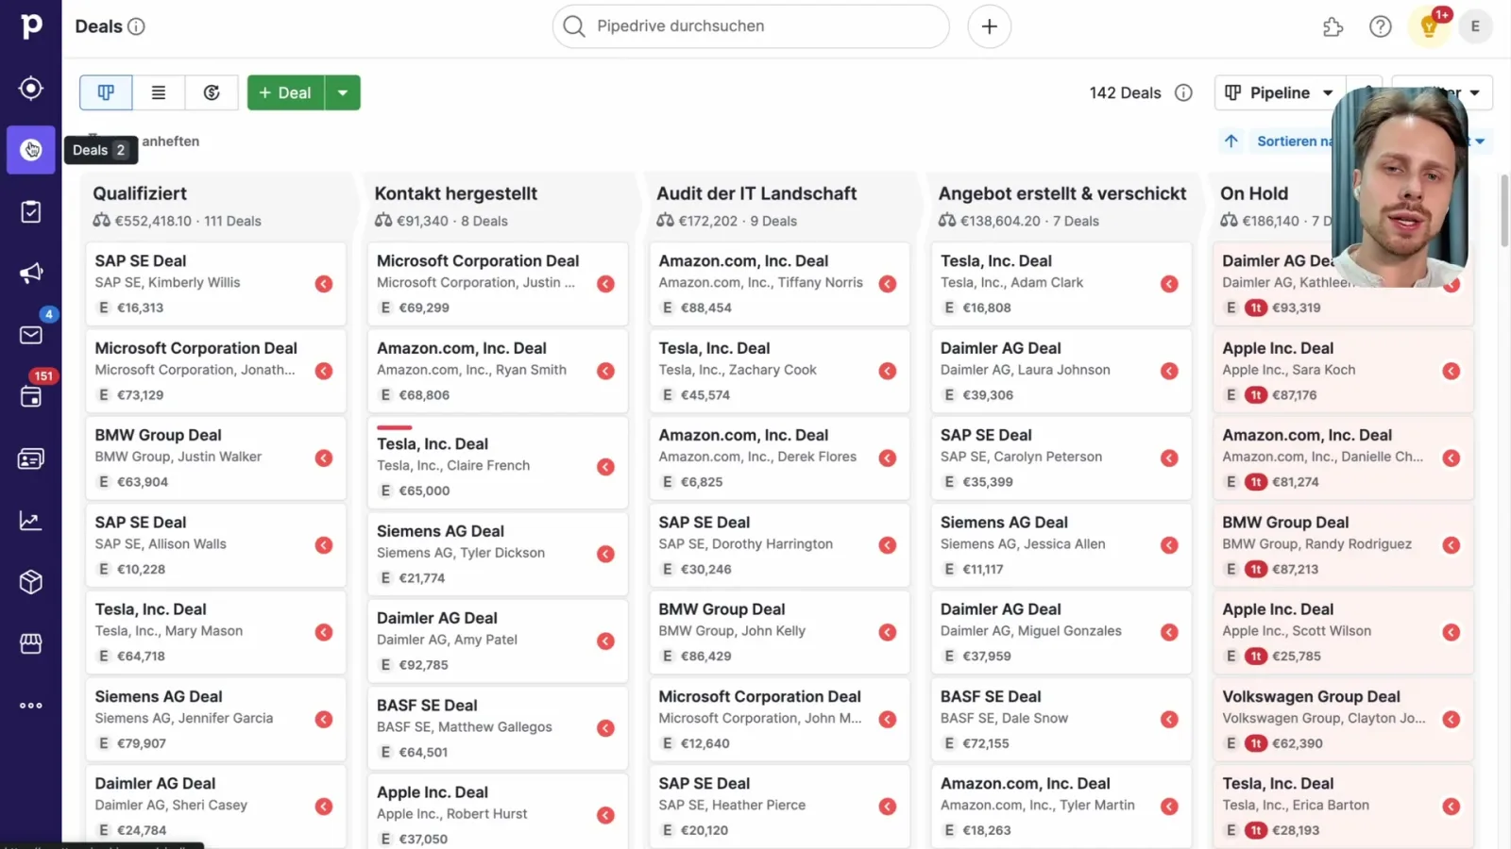Switch to pipeline board view
The height and width of the screenshot is (849, 1511).
(x=106, y=92)
